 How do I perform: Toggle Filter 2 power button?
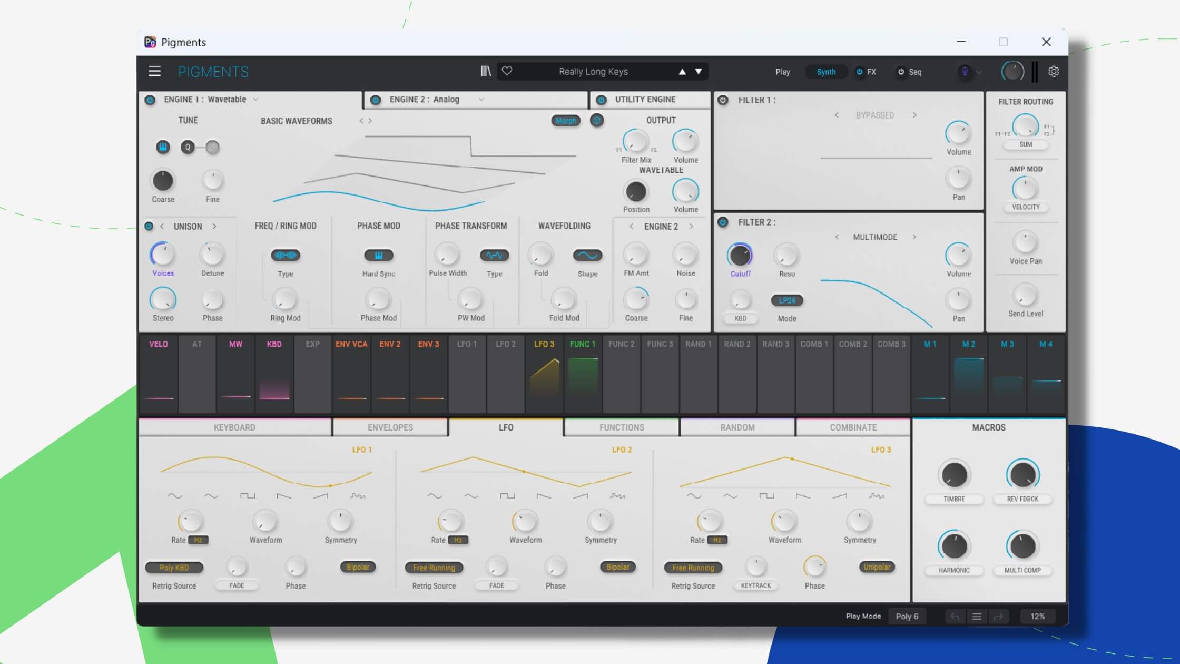click(723, 222)
